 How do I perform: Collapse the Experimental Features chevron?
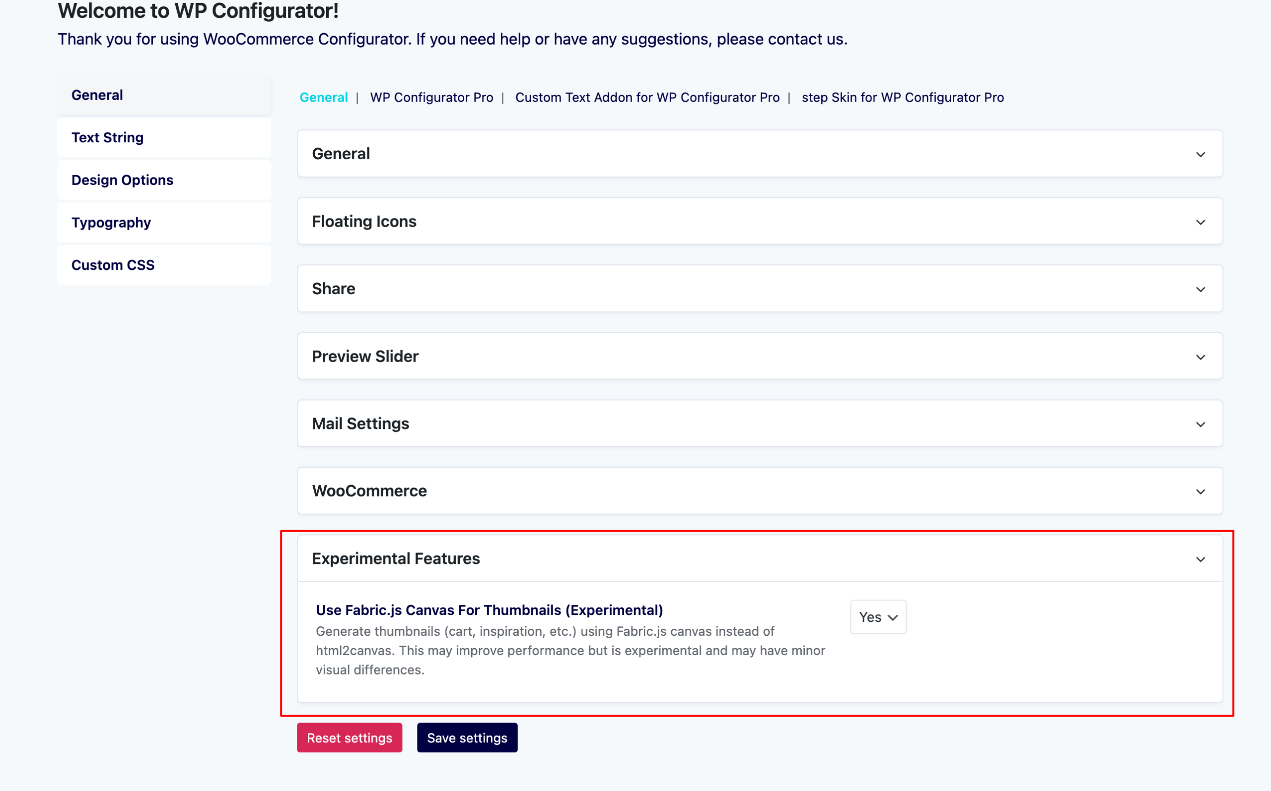pyautogui.click(x=1200, y=559)
